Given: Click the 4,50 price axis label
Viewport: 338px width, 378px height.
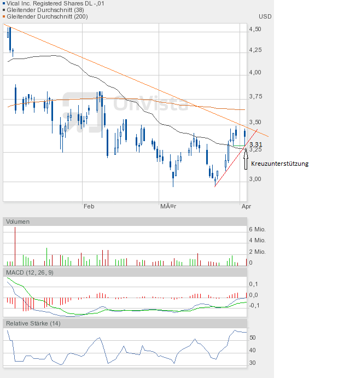Looking at the screenshot, I should pyautogui.click(x=255, y=29).
